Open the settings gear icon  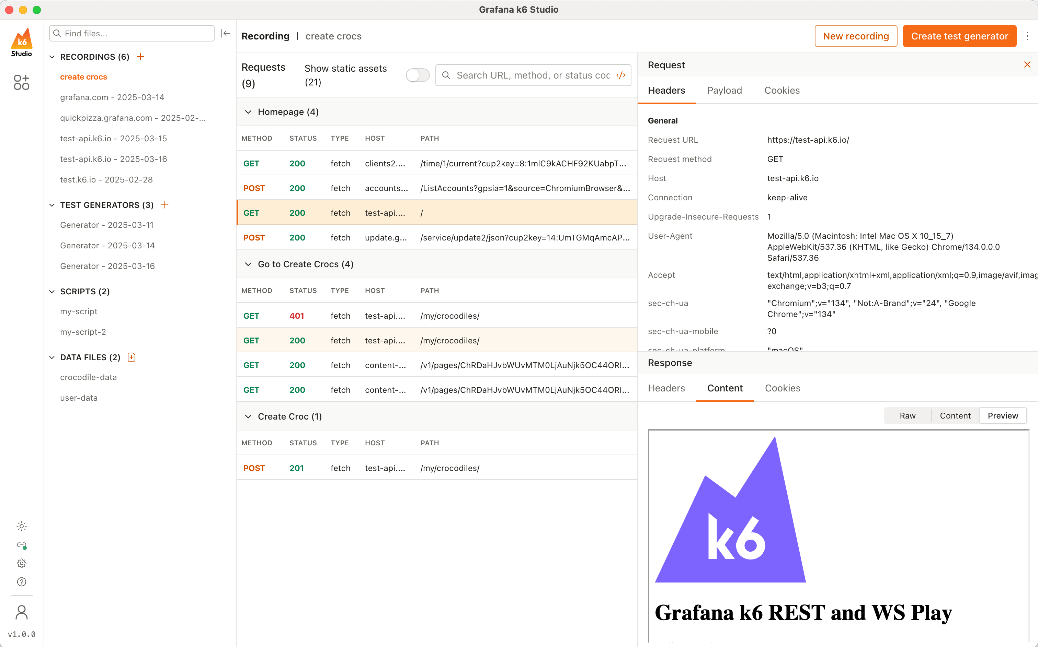click(x=21, y=563)
